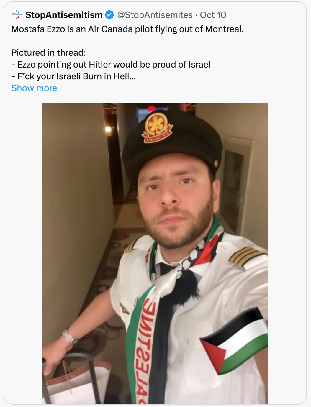Click the hallway ceiling light in photo

108,129
